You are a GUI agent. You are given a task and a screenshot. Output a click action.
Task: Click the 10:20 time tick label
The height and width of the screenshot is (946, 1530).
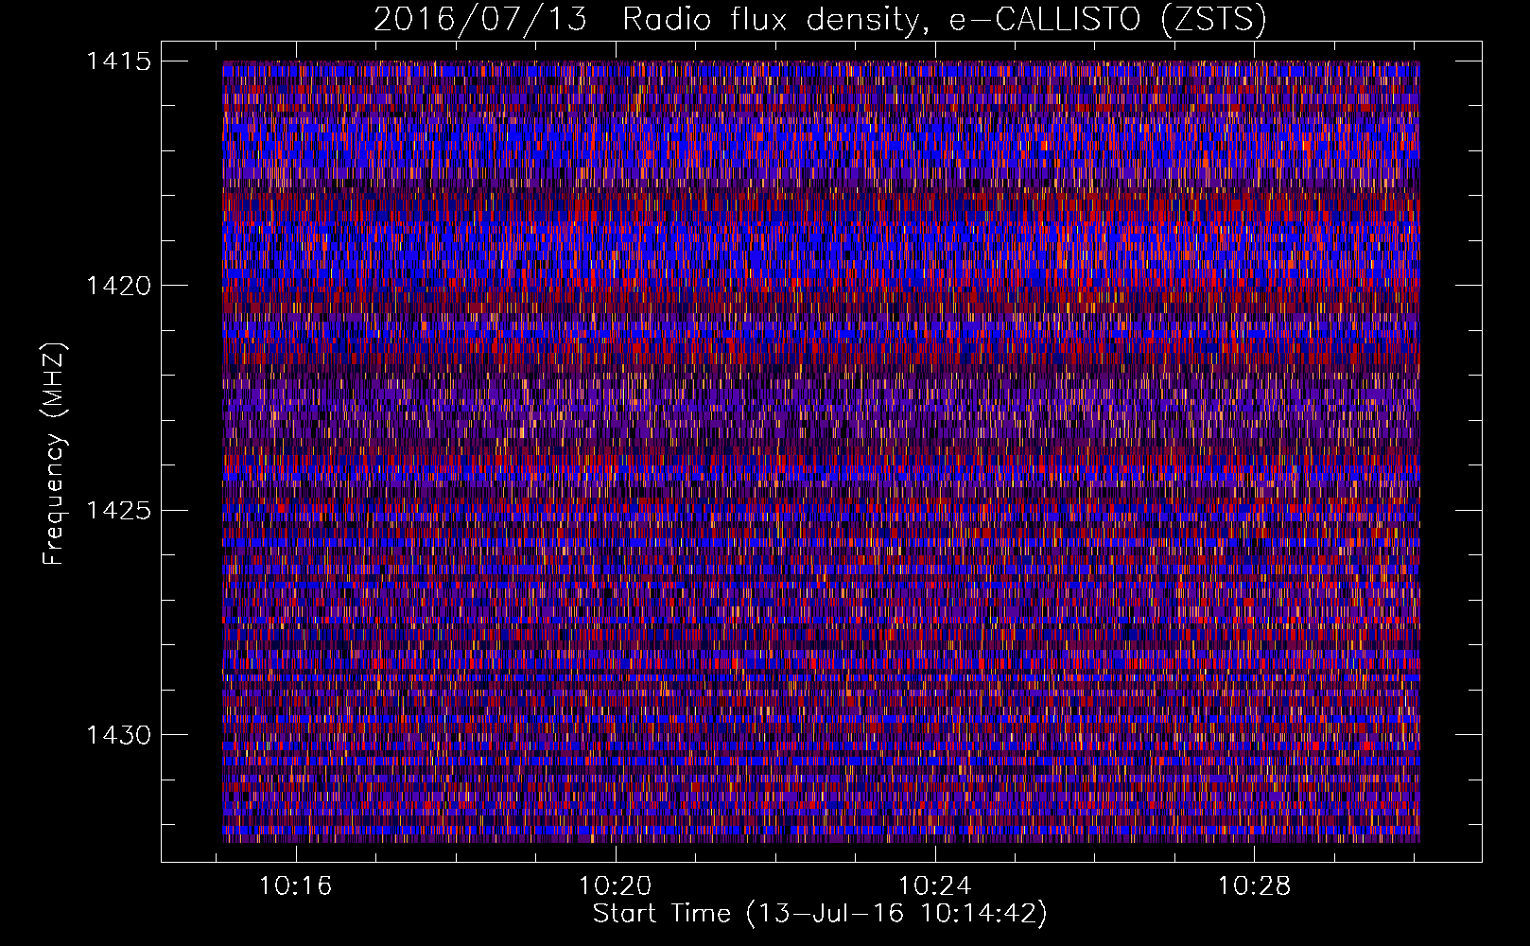click(x=616, y=886)
